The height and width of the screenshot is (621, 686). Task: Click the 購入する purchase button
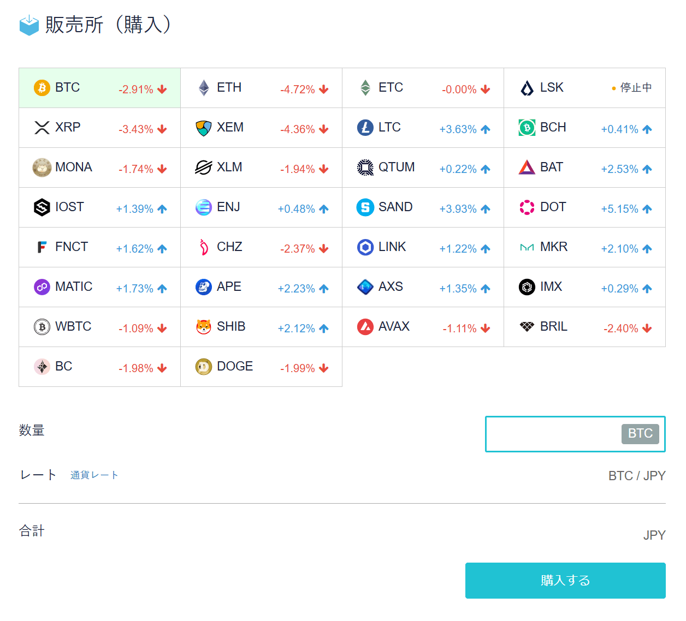[565, 581]
